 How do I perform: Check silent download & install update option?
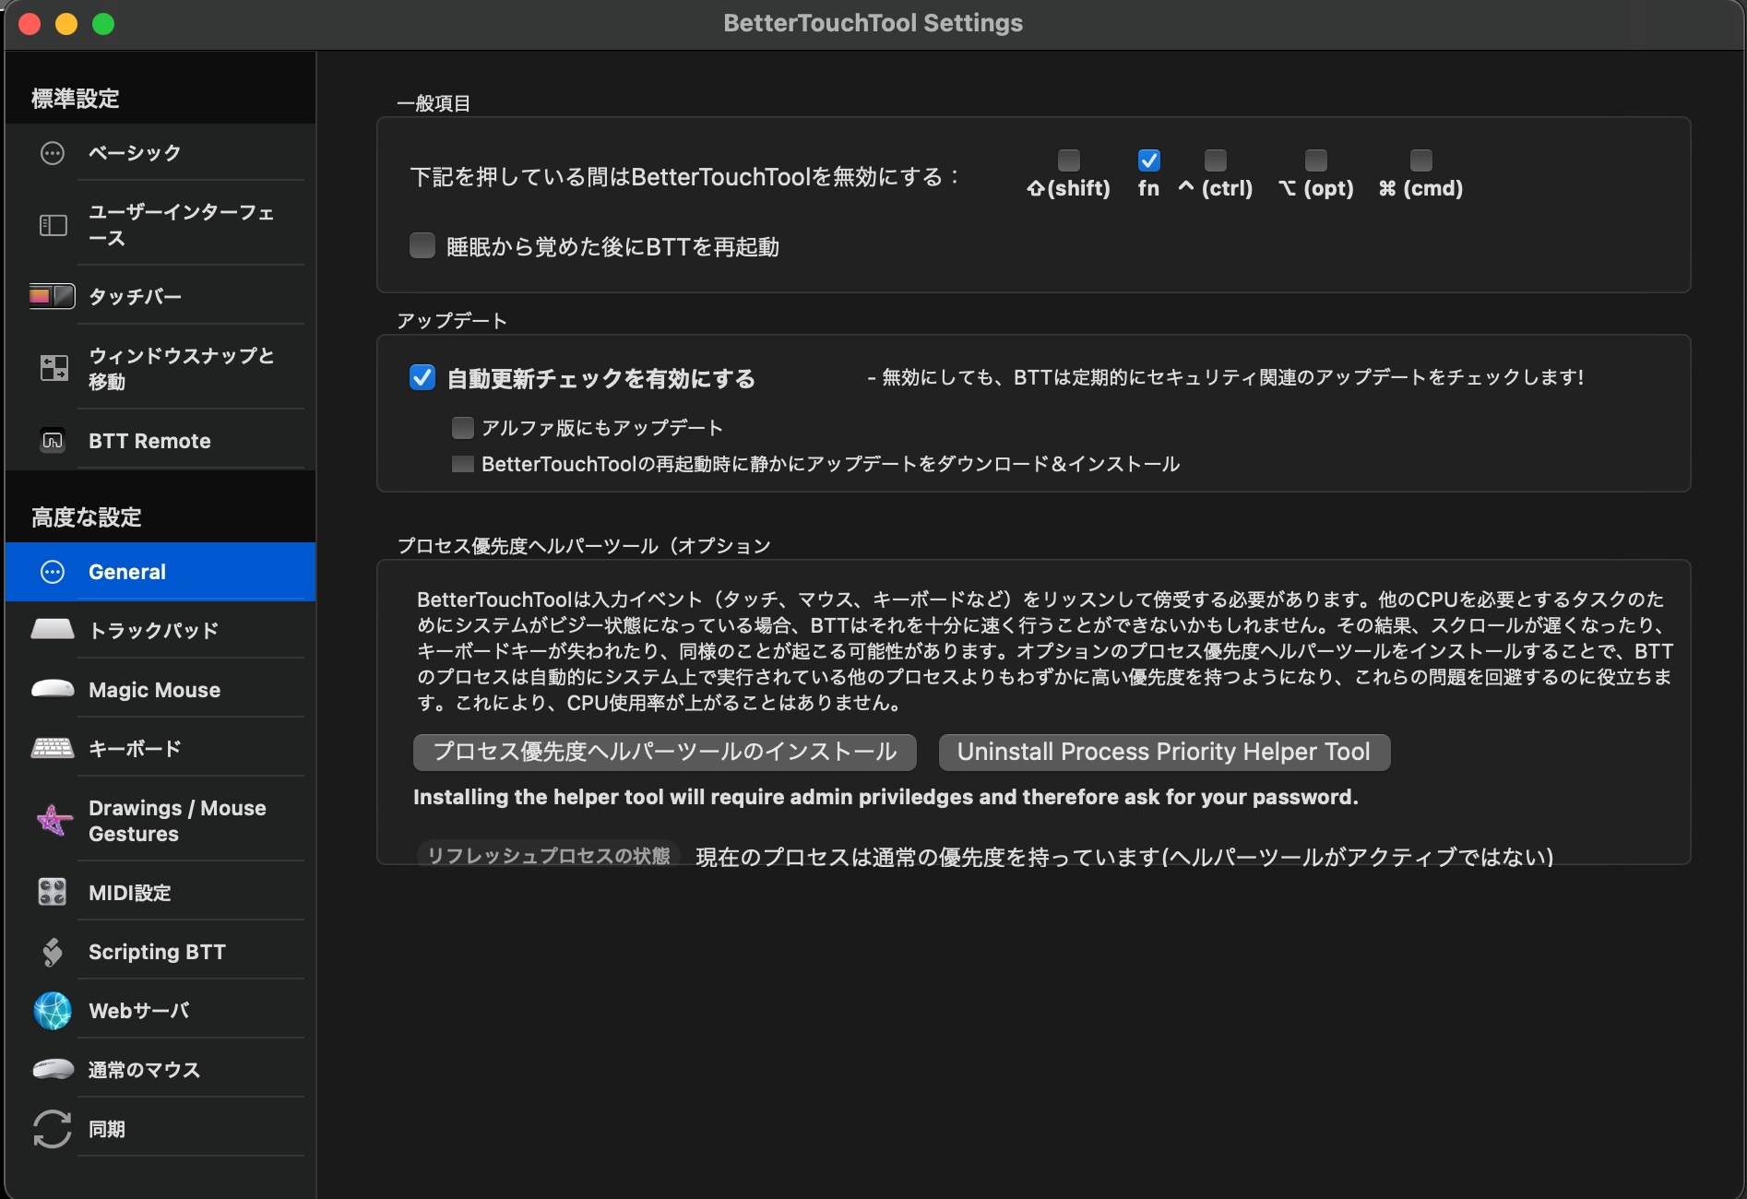click(462, 464)
